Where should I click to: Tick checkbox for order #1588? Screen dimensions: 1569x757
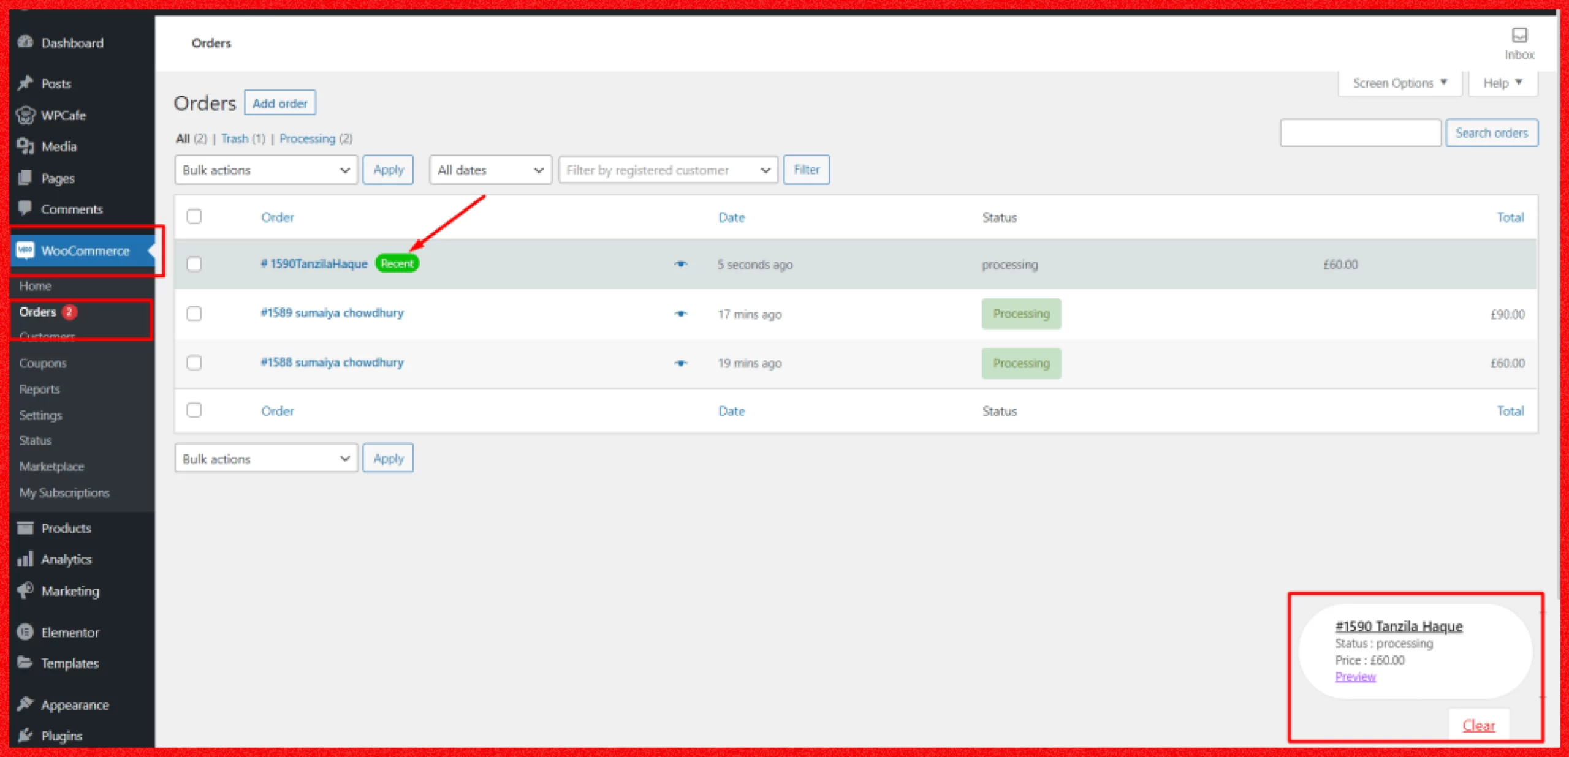coord(194,363)
